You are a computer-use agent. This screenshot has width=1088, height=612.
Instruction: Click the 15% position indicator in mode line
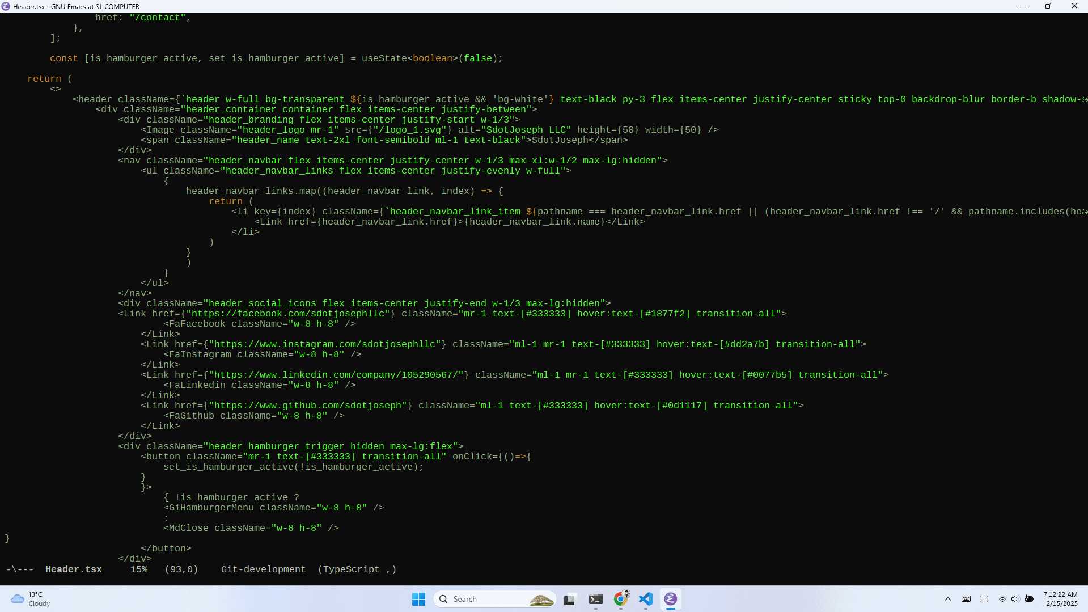tap(139, 569)
